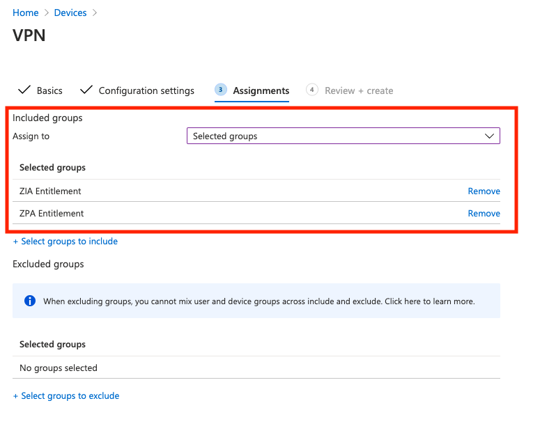Open Devices from the breadcrumb

[70, 13]
